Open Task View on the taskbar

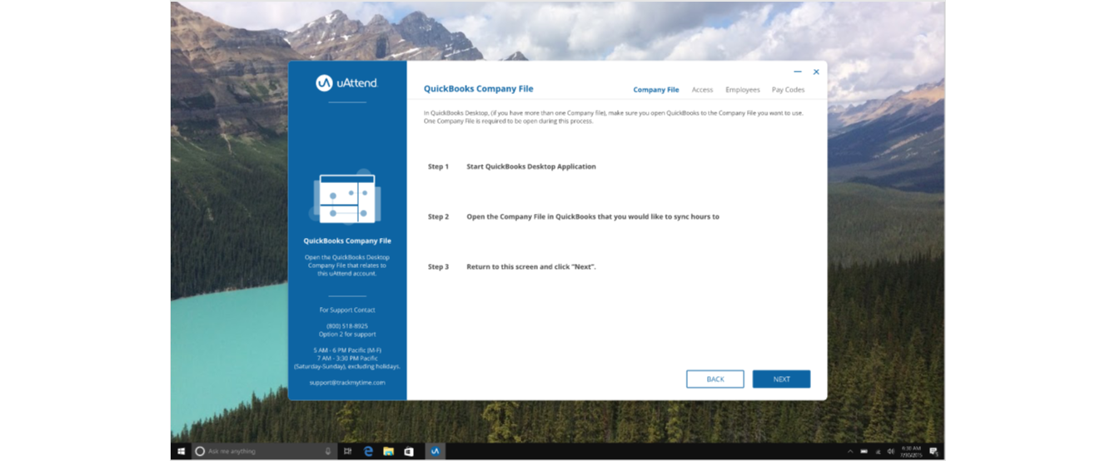347,451
